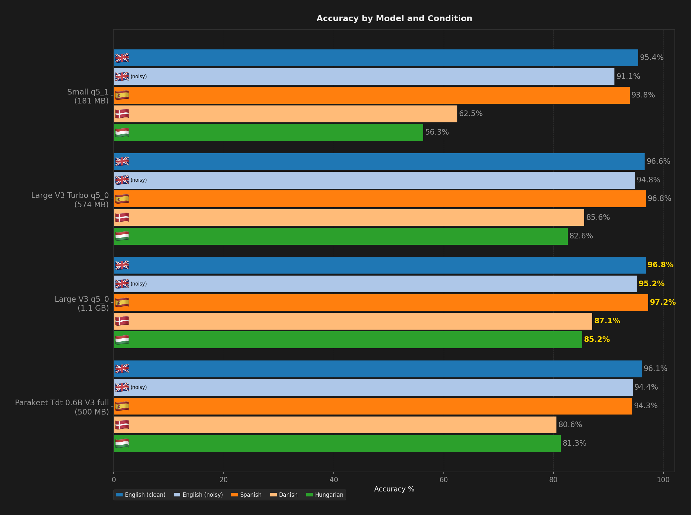Click the 'Danish' legend label

click(288, 495)
